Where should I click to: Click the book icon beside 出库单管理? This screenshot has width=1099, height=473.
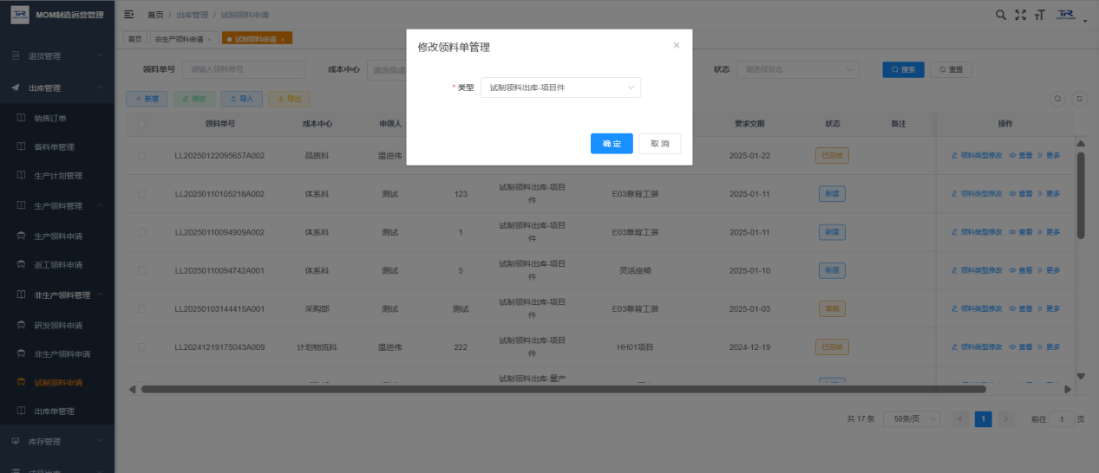(23, 411)
